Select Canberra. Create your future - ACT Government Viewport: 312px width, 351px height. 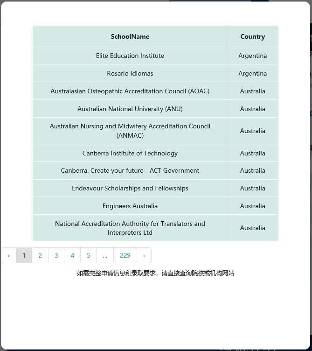click(x=130, y=170)
